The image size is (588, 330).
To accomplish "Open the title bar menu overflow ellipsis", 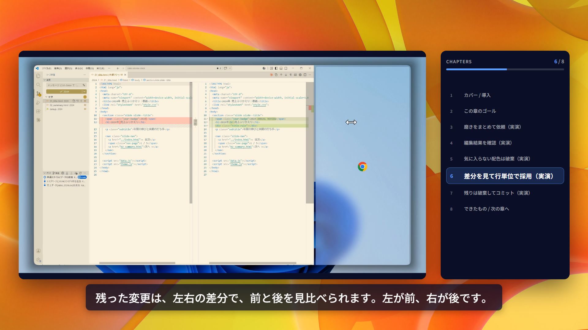I will (109, 68).
